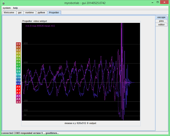Toggle the D 2 pin trace button

18,50
